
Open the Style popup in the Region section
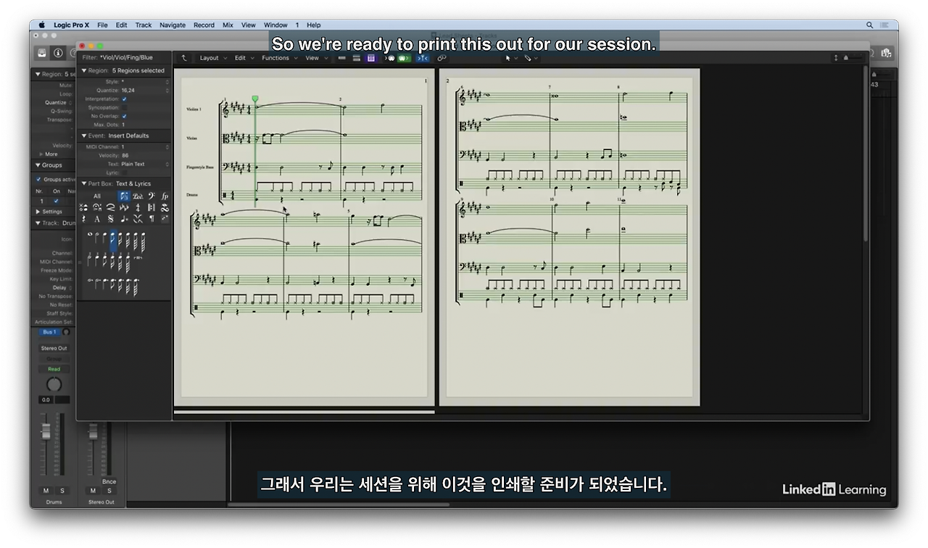coord(145,82)
